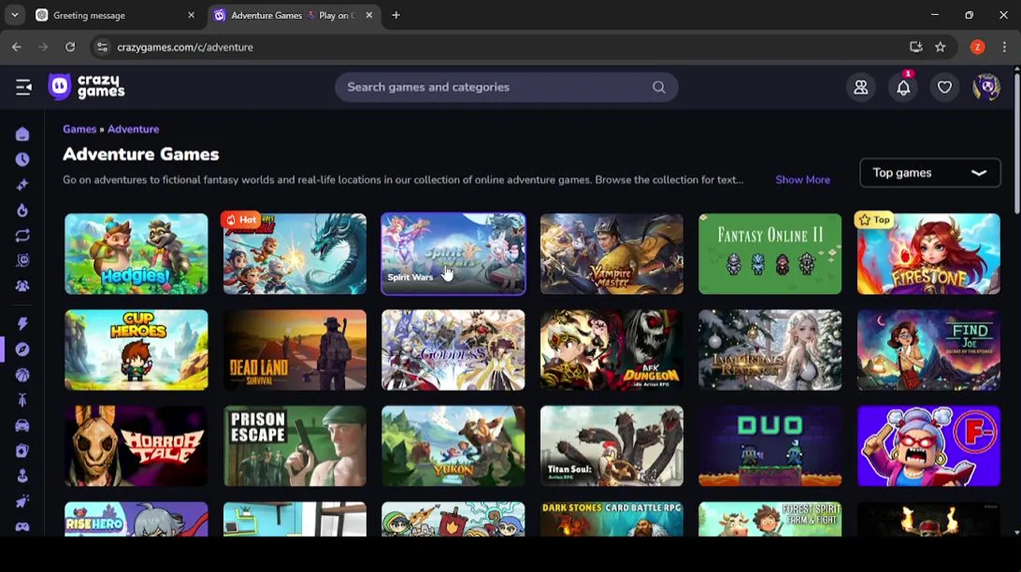Open favorites heart icon in header

(x=945, y=87)
